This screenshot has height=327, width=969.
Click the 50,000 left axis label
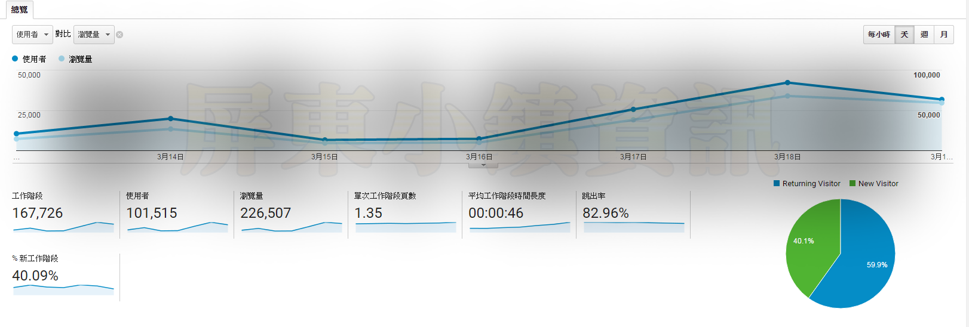(29, 75)
